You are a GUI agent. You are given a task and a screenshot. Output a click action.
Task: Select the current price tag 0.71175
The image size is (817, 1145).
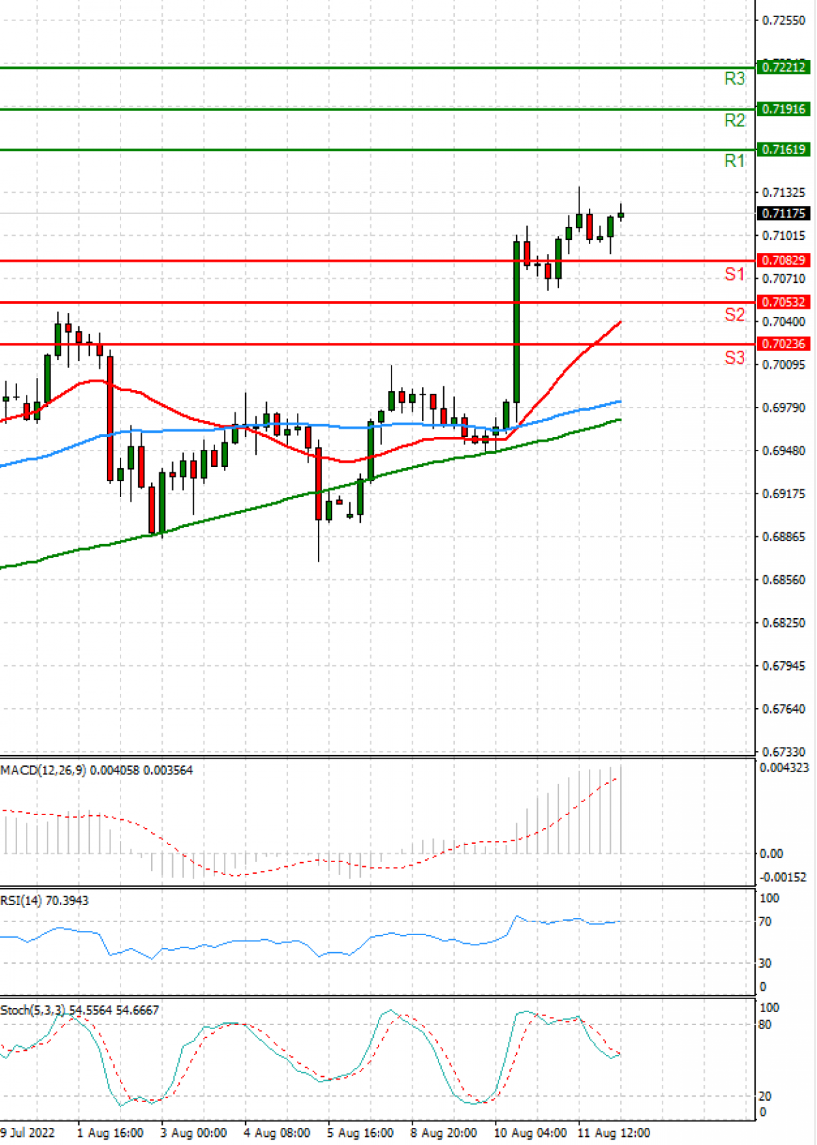pos(783,213)
